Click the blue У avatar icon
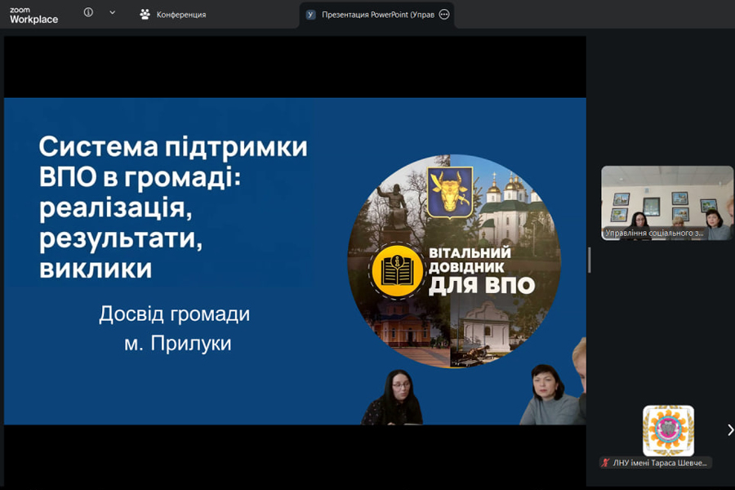 [x=311, y=14]
